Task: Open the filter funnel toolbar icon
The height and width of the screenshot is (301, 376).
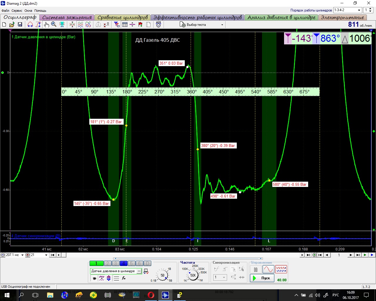Action: (117, 24)
